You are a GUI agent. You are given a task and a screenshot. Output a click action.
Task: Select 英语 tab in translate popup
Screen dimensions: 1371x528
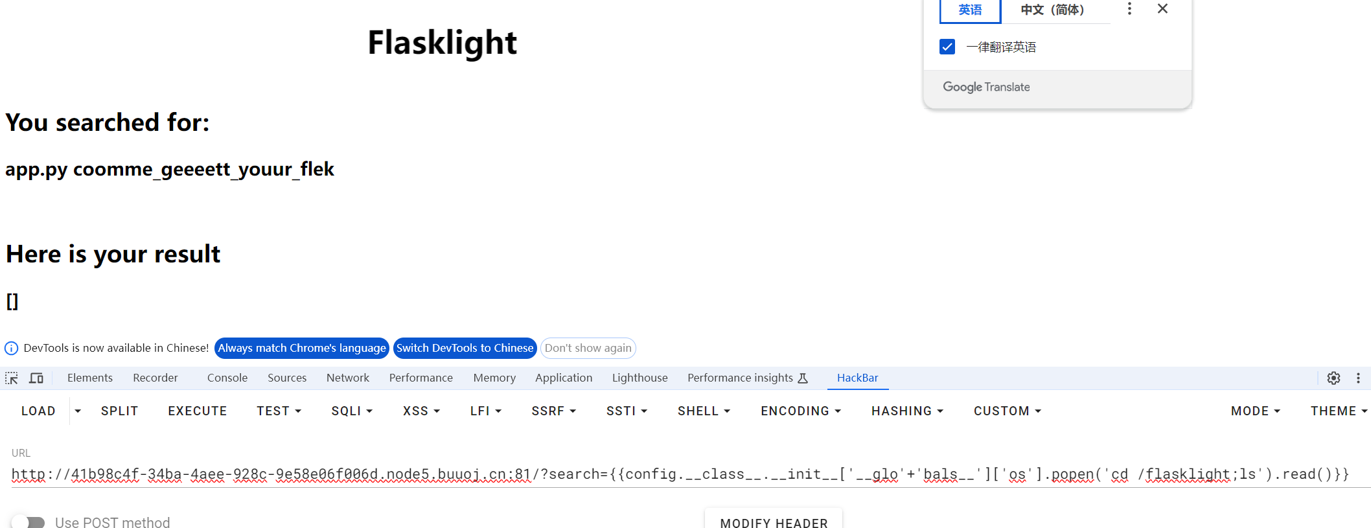tap(971, 10)
